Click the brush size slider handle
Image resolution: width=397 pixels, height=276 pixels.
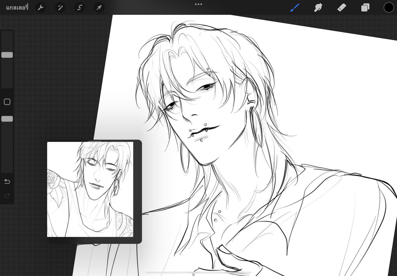pyautogui.click(x=7, y=55)
